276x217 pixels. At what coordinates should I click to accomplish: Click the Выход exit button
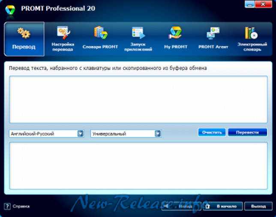pyautogui.click(x=258, y=206)
